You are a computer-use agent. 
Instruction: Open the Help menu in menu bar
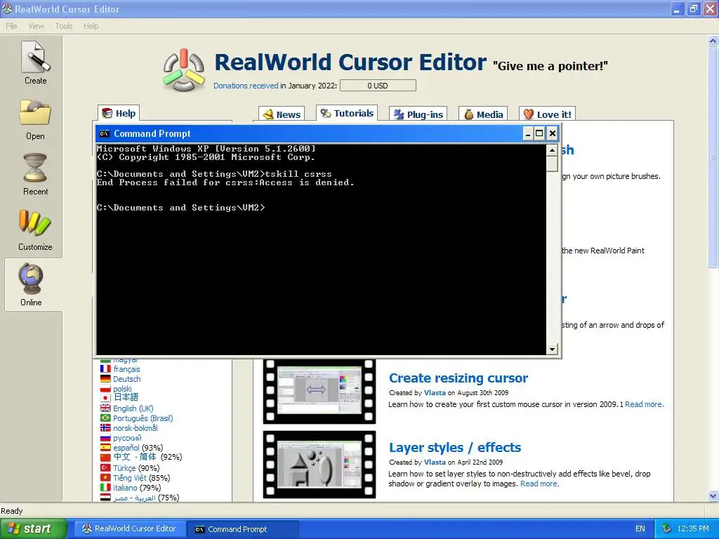click(91, 26)
